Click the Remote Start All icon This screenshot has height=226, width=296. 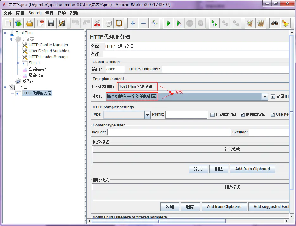[214, 23]
